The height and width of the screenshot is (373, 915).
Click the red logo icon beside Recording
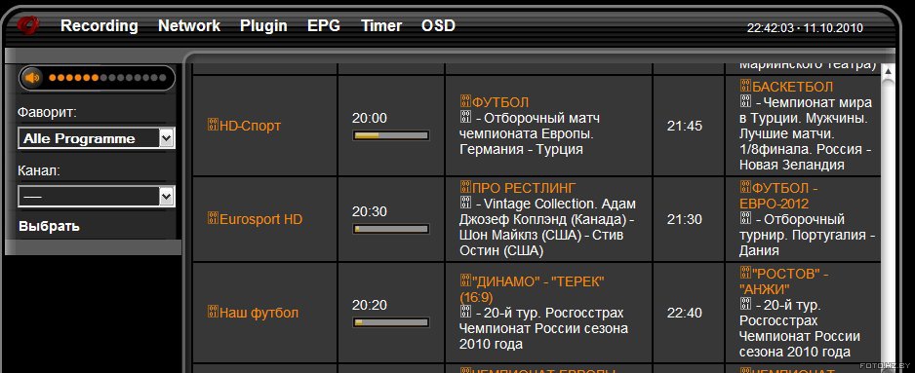pos(27,25)
